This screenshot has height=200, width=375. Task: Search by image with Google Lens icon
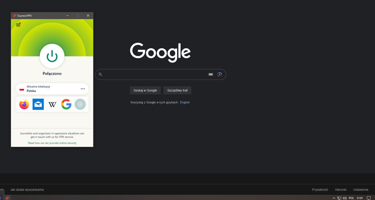pyautogui.click(x=220, y=75)
